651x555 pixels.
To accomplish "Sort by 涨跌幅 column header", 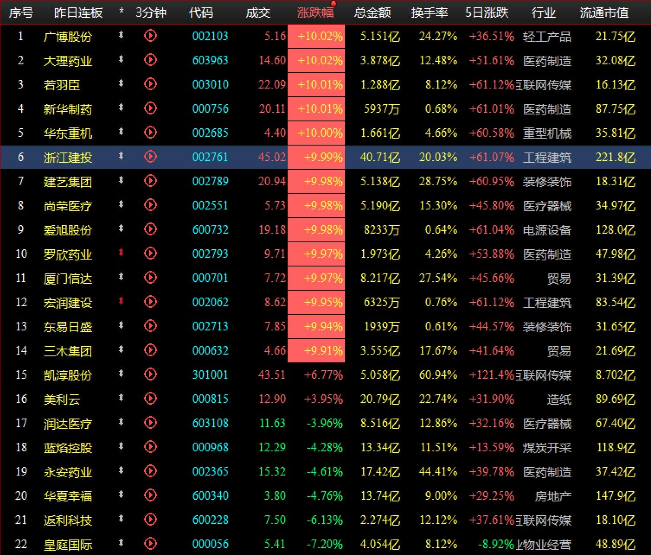I will point(316,13).
